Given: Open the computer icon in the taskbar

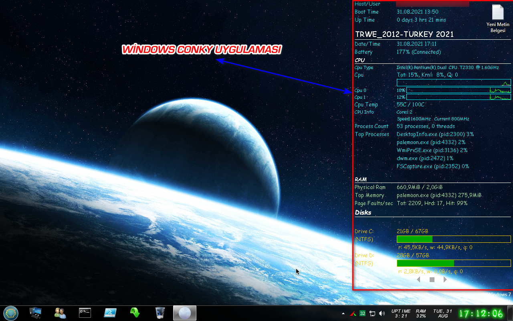Looking at the screenshot, I should (36, 313).
